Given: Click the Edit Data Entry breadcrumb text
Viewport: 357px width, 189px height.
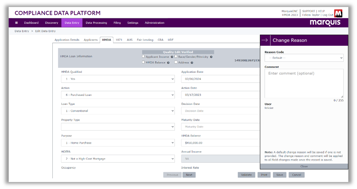Looking at the screenshot, I should click(45, 31).
